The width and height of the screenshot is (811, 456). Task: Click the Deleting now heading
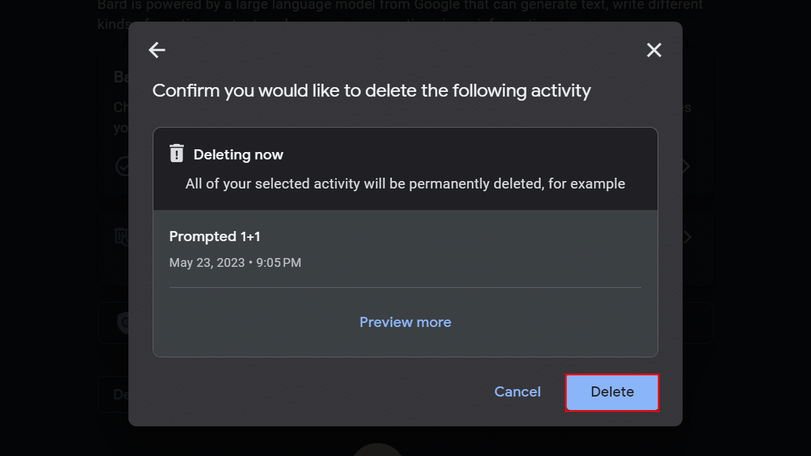(238, 155)
